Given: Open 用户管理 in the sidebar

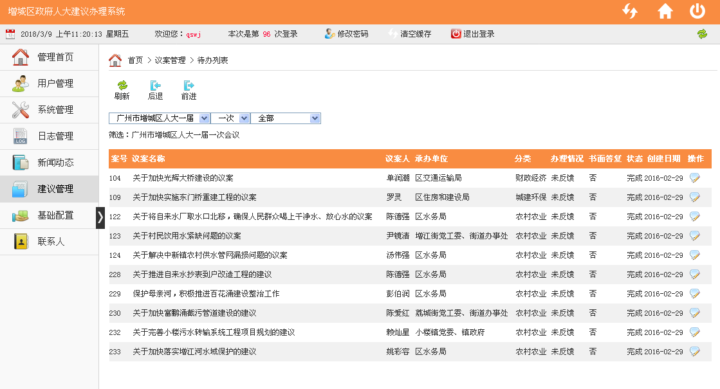Looking at the screenshot, I should pyautogui.click(x=49, y=84).
